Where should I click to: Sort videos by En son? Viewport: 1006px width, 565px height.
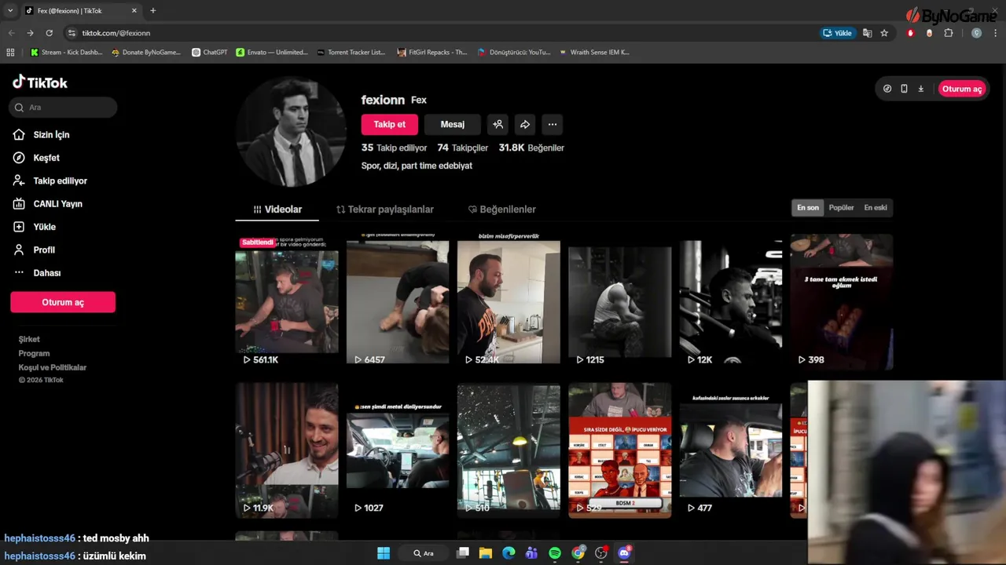[808, 208]
